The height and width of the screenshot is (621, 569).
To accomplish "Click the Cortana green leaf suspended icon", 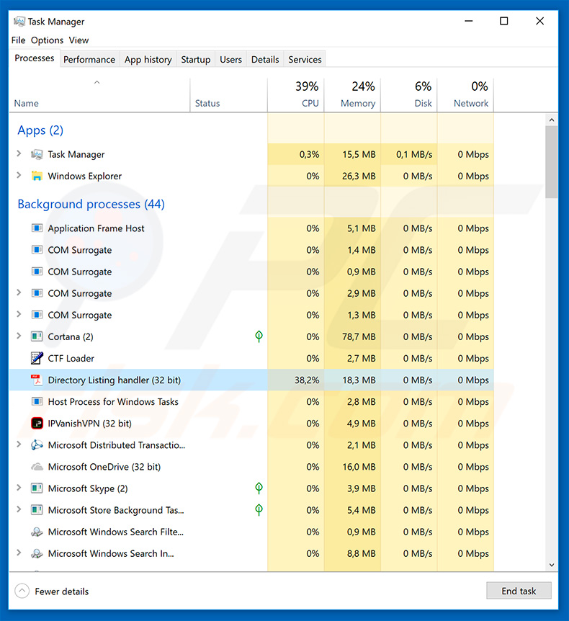I will pyautogui.click(x=259, y=336).
